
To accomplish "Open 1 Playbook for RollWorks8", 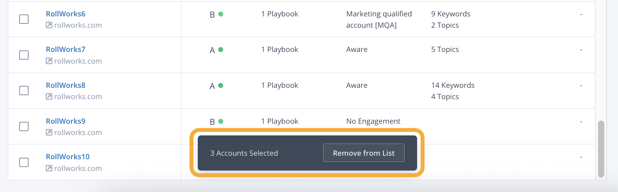I will [x=280, y=85].
